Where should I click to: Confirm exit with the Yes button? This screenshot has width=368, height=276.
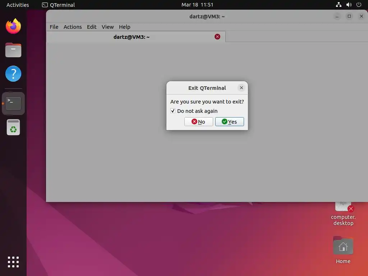[229, 121]
